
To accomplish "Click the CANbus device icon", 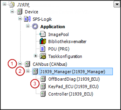I will pyautogui.click(x=27, y=64).
